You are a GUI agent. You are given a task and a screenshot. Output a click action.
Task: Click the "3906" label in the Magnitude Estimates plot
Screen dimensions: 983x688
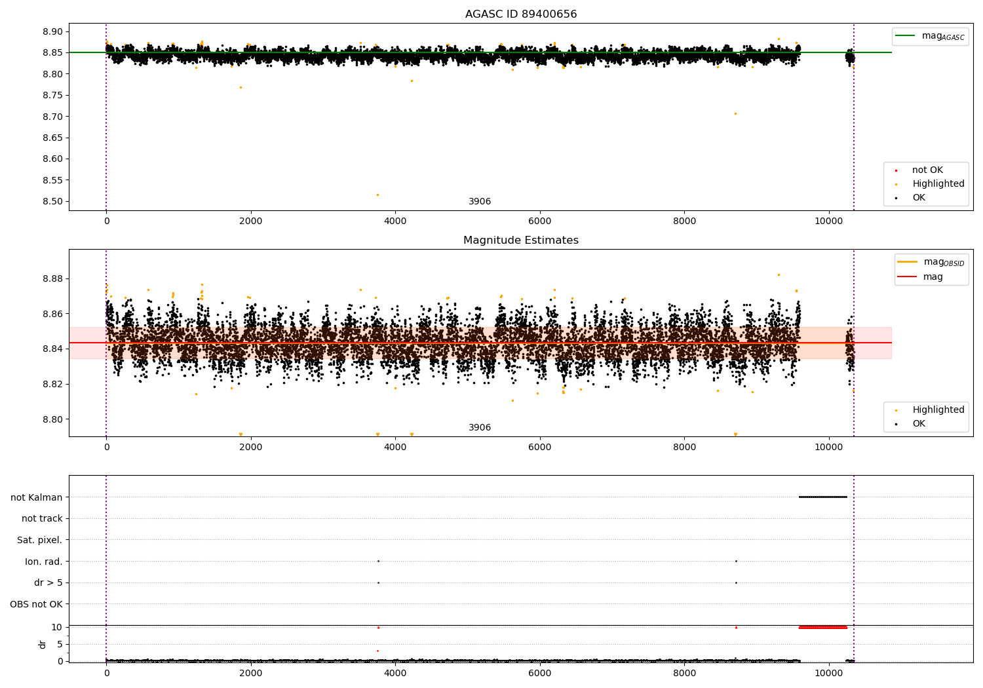coord(480,428)
